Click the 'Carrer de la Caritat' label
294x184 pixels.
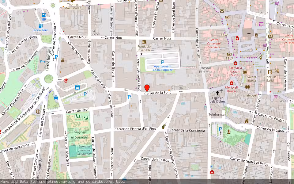coord(198,43)
